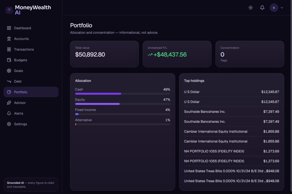Click the Transactions receipt icon
The width and height of the screenshot is (292, 194).
coord(9,49)
